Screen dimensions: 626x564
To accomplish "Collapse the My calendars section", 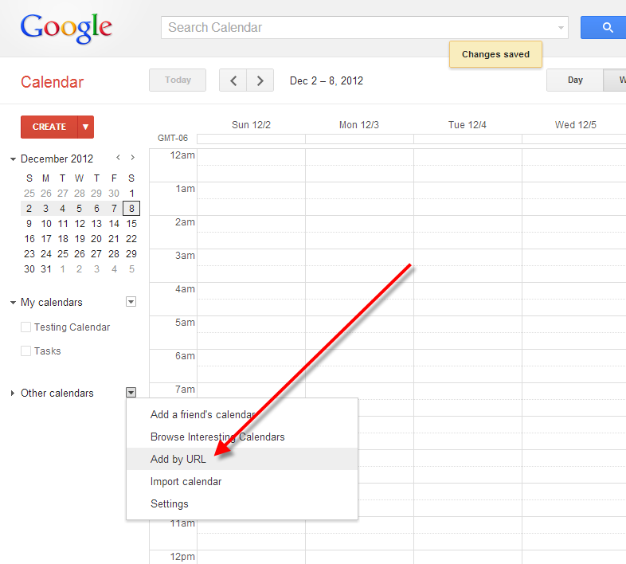I will tap(14, 303).
